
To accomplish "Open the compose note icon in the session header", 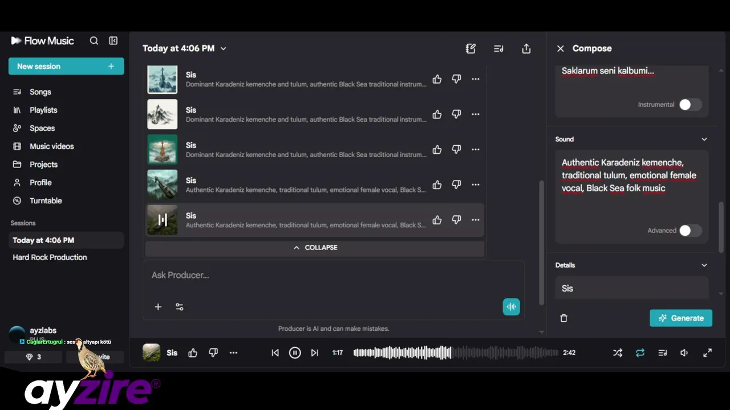I will coord(471,48).
